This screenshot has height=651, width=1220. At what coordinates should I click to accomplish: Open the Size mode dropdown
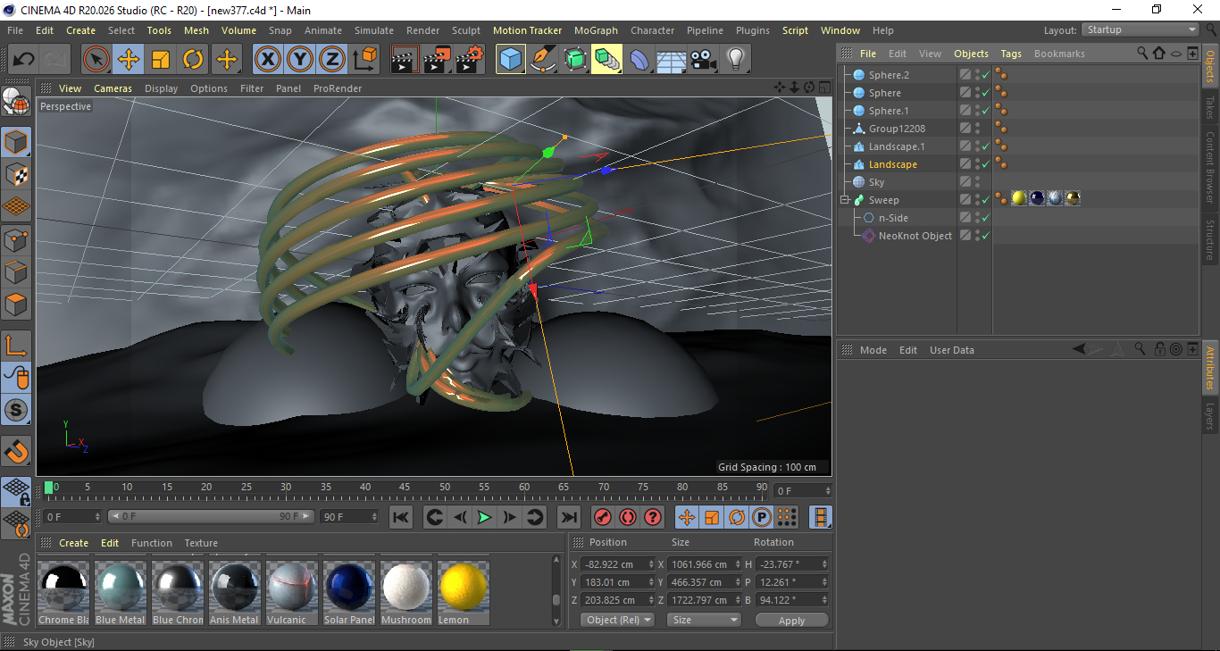[x=706, y=620]
